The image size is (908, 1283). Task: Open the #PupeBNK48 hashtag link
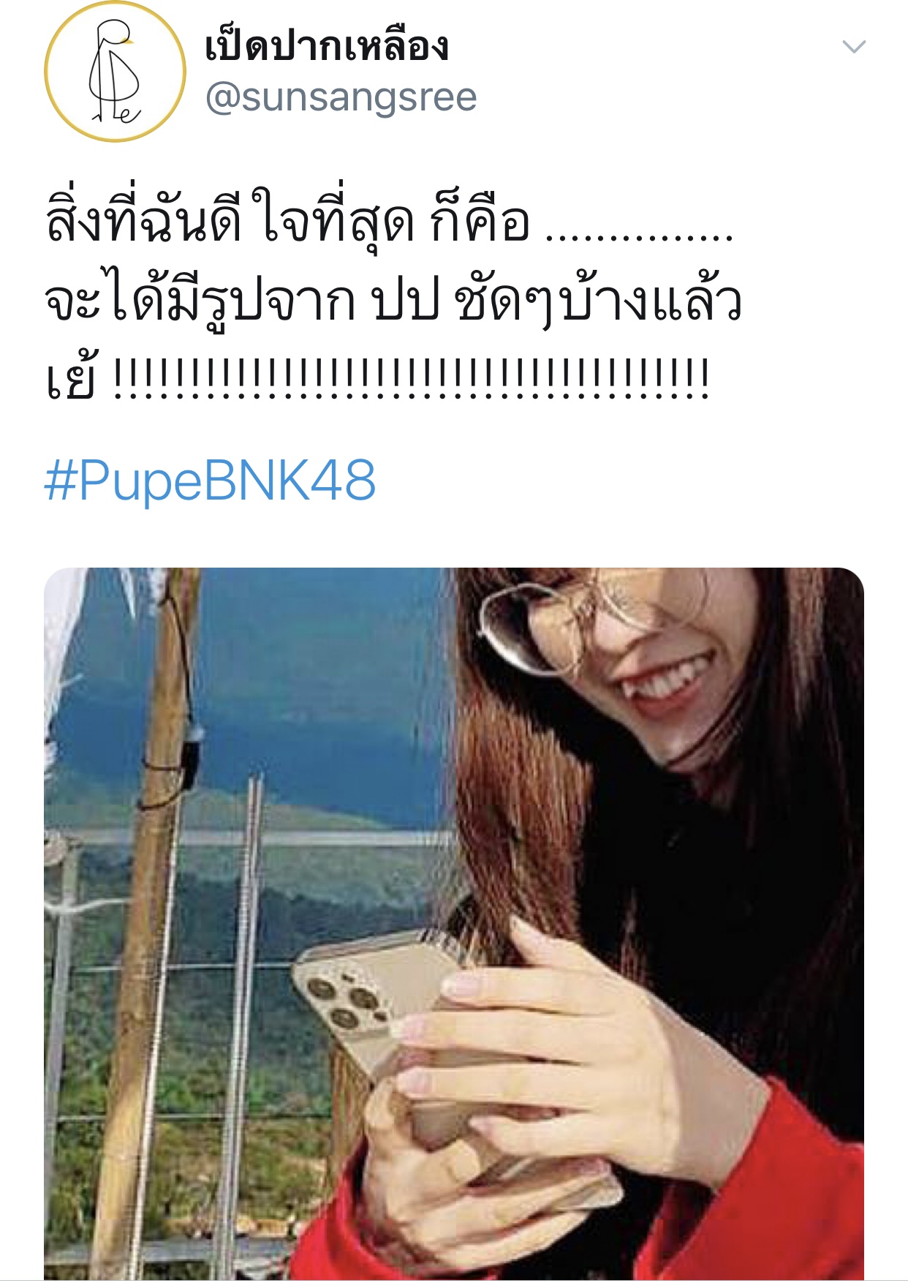coord(211,481)
